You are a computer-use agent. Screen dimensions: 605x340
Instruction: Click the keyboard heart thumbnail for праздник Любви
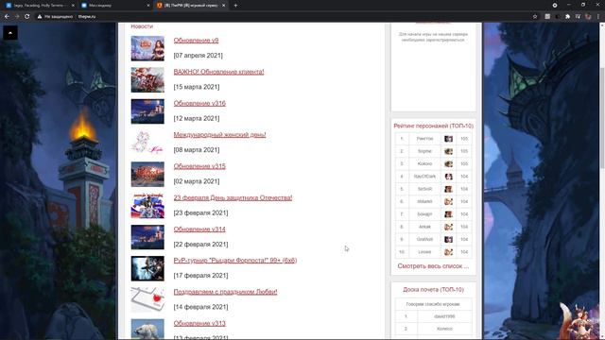click(147, 300)
